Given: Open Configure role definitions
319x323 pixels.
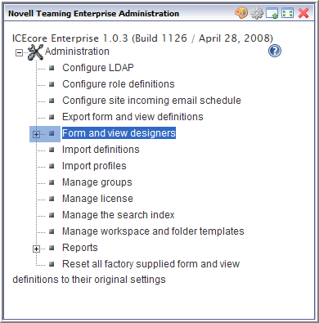Looking at the screenshot, I should tap(119, 84).
